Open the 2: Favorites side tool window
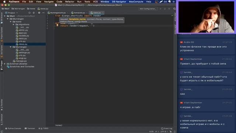Image resolution: width=236 pixels, height=133 pixels. (1, 105)
